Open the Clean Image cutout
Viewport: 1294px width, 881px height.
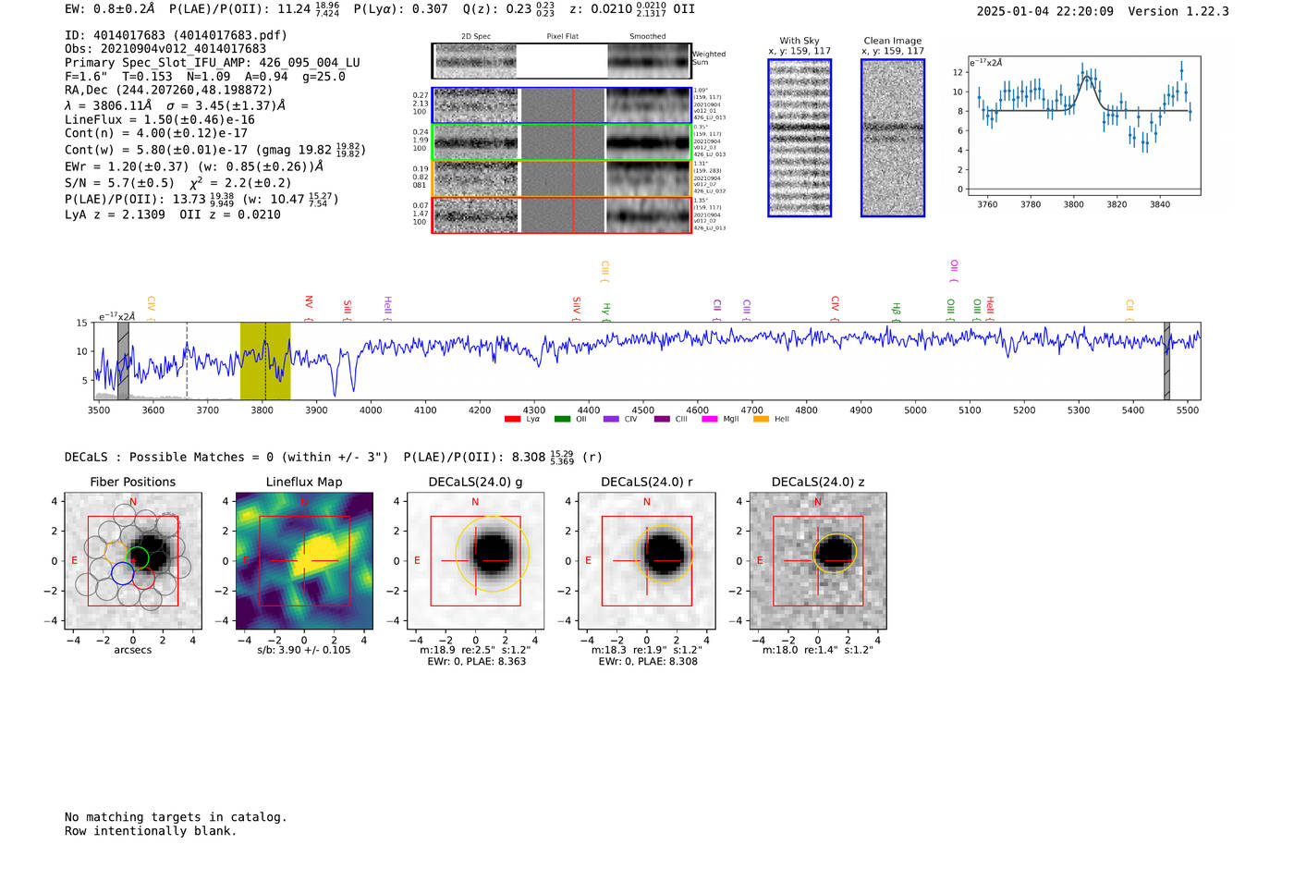click(893, 138)
